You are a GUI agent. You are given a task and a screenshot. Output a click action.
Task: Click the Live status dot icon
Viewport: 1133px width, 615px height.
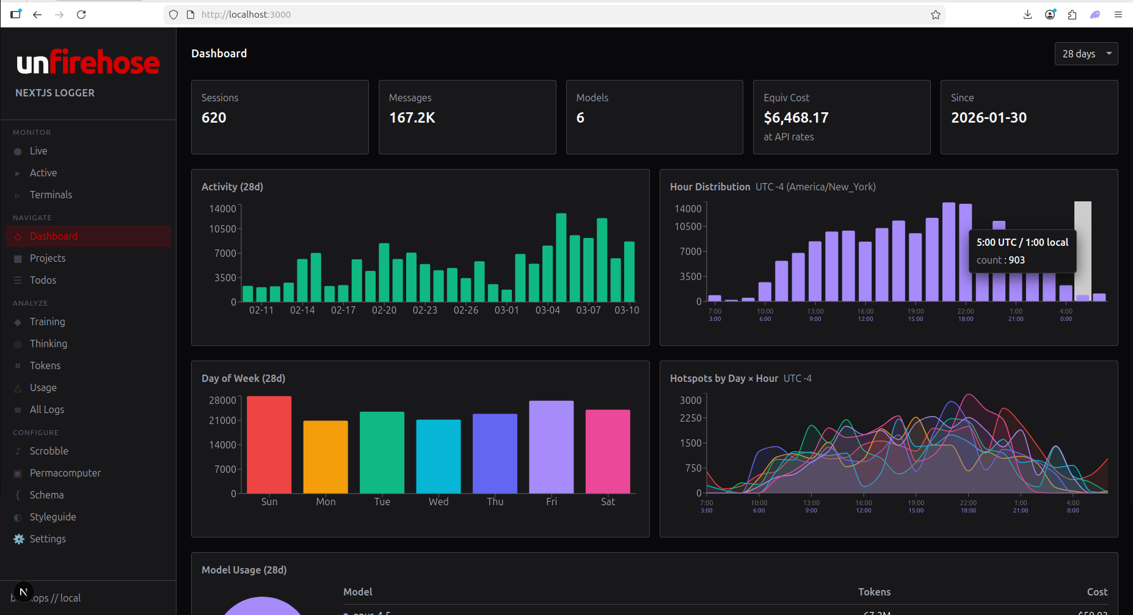coord(18,151)
